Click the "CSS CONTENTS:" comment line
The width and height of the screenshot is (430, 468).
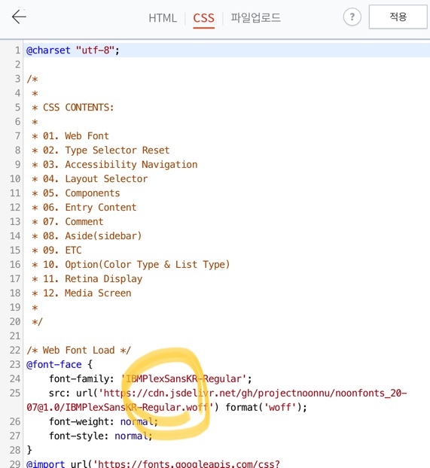coord(73,108)
